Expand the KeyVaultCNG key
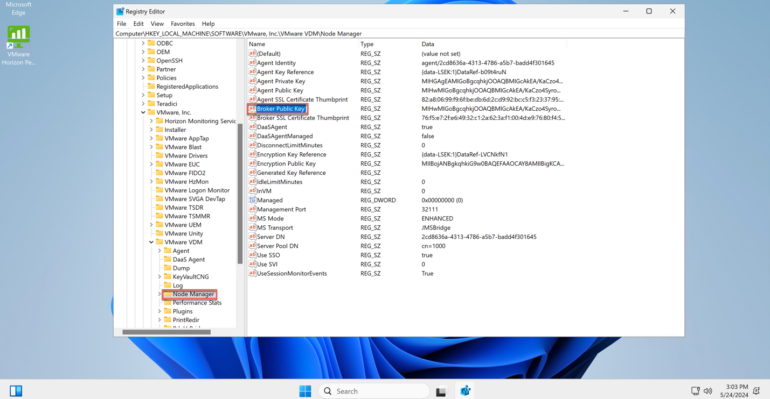The width and height of the screenshot is (770, 399). coord(159,277)
